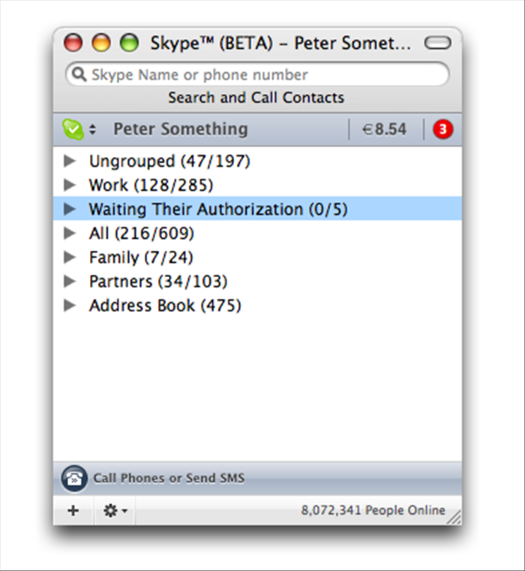
Task: Click the Peter Something profile name
Action: pos(181,129)
